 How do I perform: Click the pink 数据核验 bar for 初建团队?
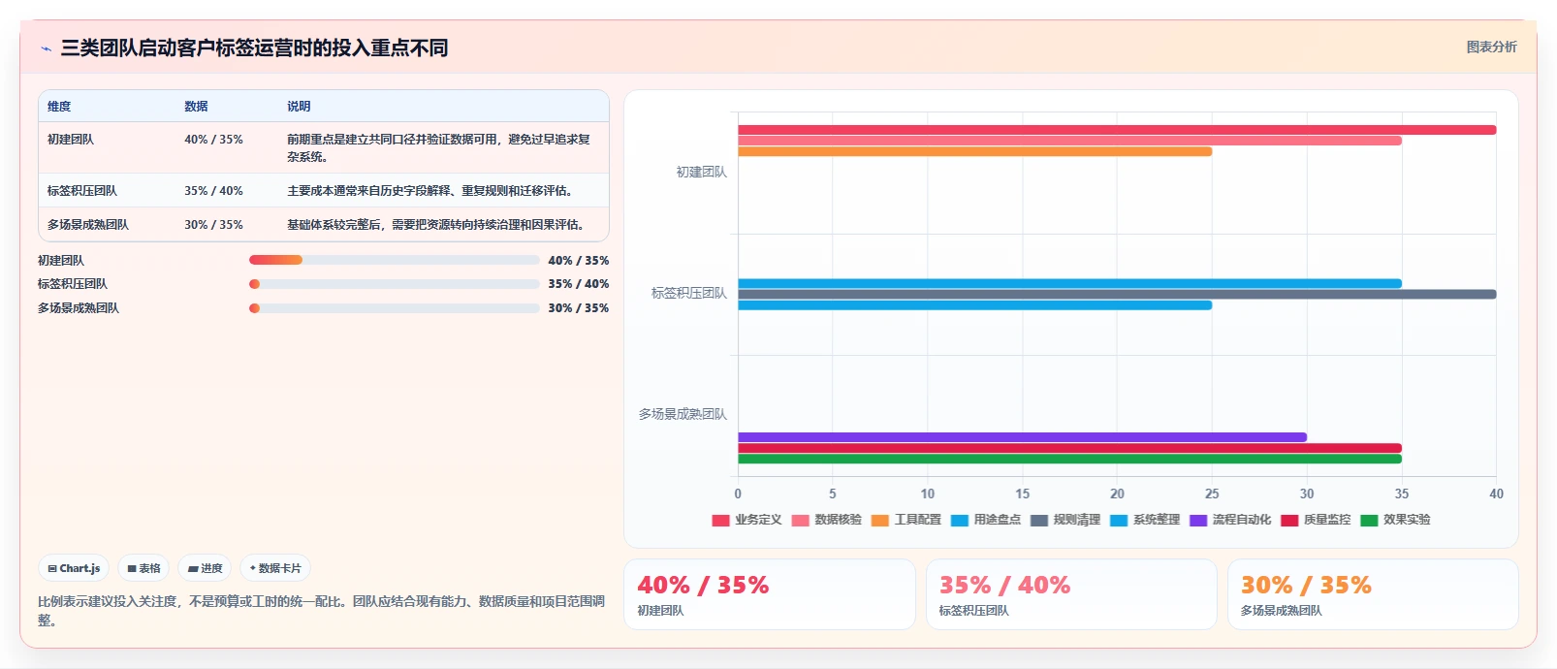click(1069, 141)
